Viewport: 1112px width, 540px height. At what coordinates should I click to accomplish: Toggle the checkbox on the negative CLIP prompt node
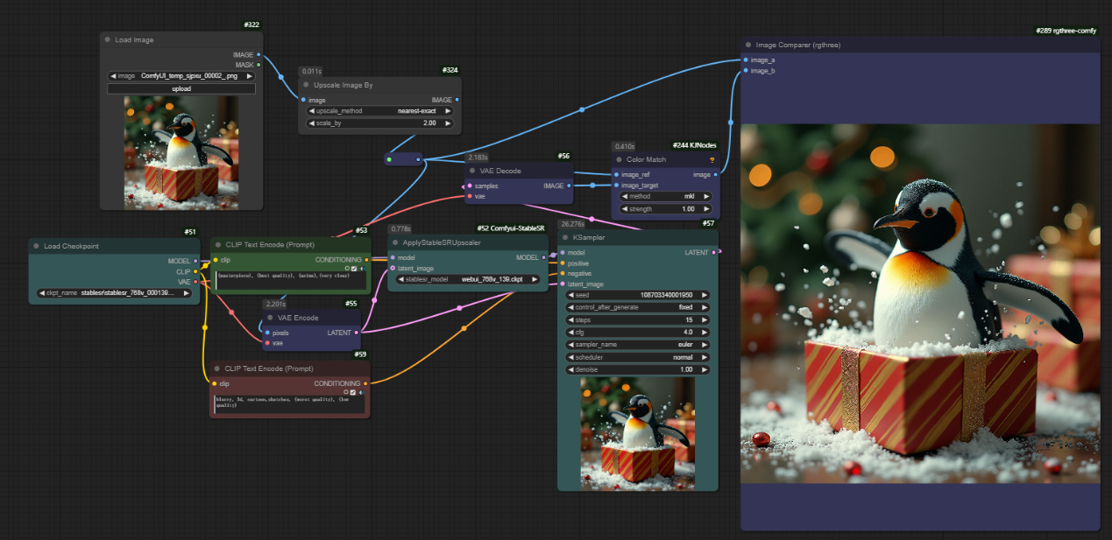[353, 392]
